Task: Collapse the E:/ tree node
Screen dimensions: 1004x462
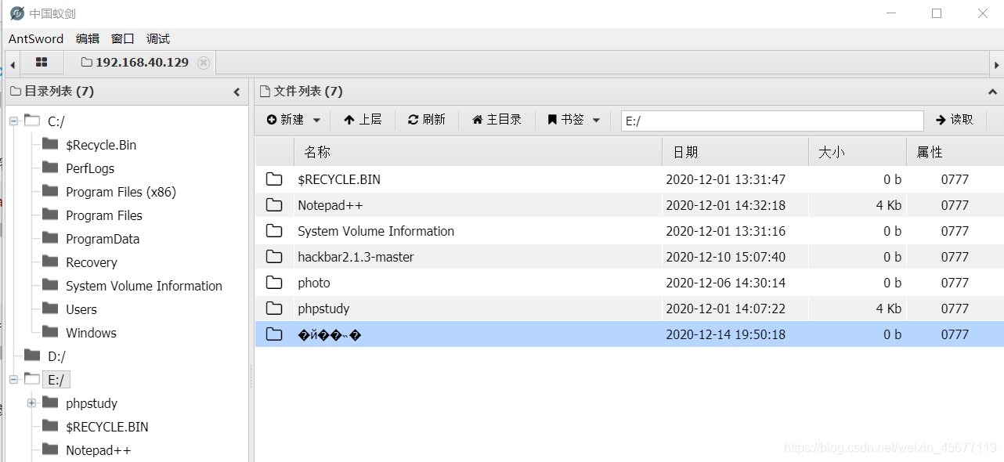Action: (x=13, y=380)
